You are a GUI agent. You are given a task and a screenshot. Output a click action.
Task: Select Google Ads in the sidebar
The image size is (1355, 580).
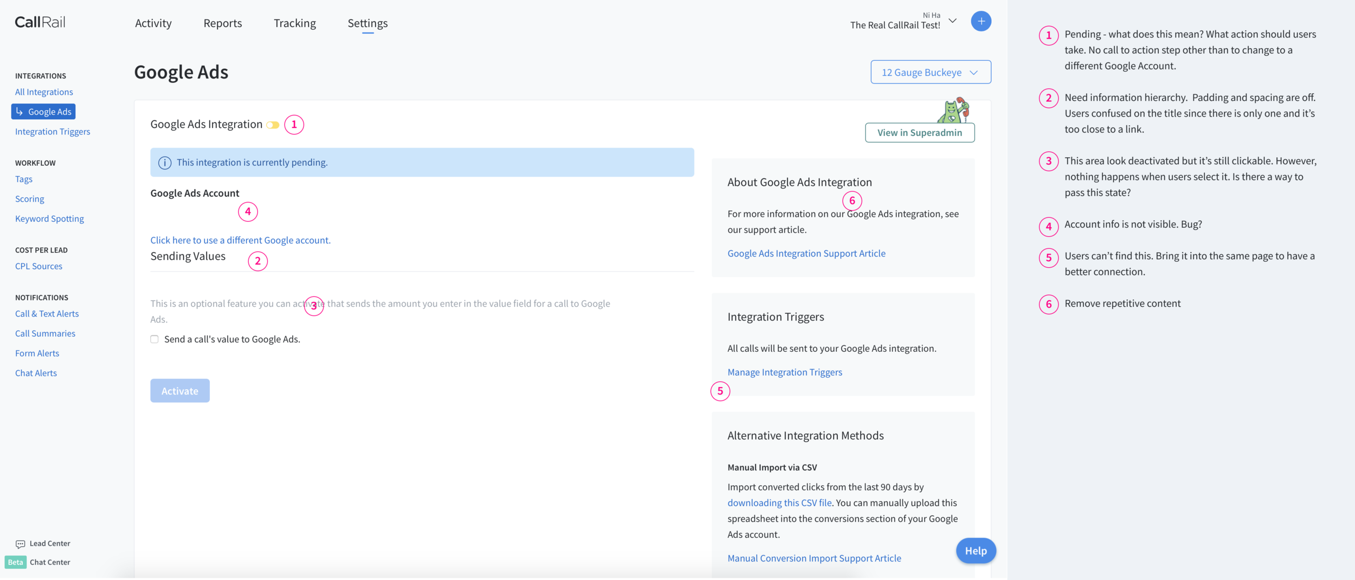point(43,112)
